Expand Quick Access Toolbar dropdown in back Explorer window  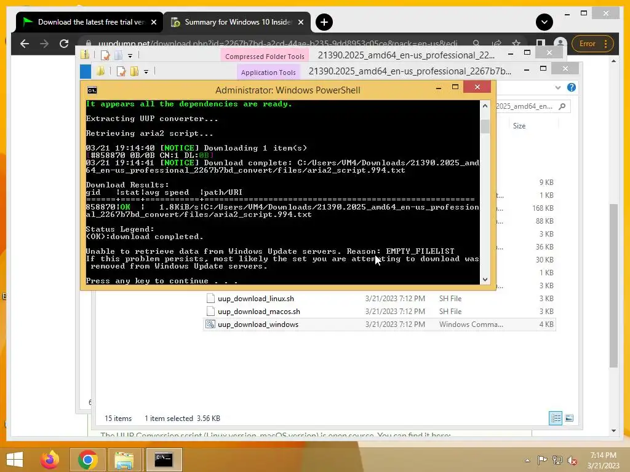tap(130, 56)
